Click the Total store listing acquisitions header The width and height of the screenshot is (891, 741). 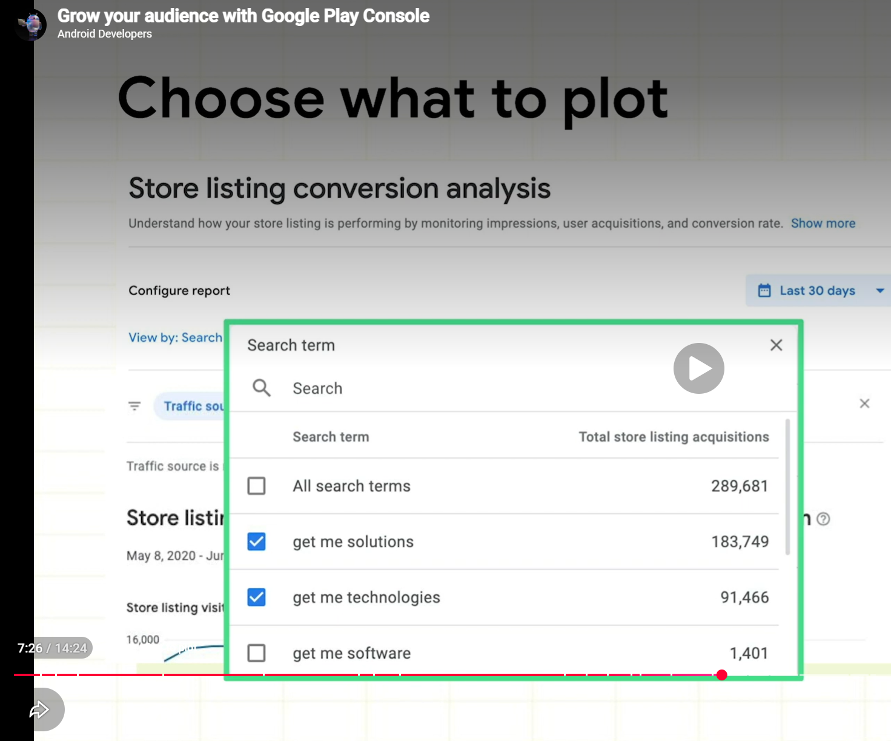674,437
